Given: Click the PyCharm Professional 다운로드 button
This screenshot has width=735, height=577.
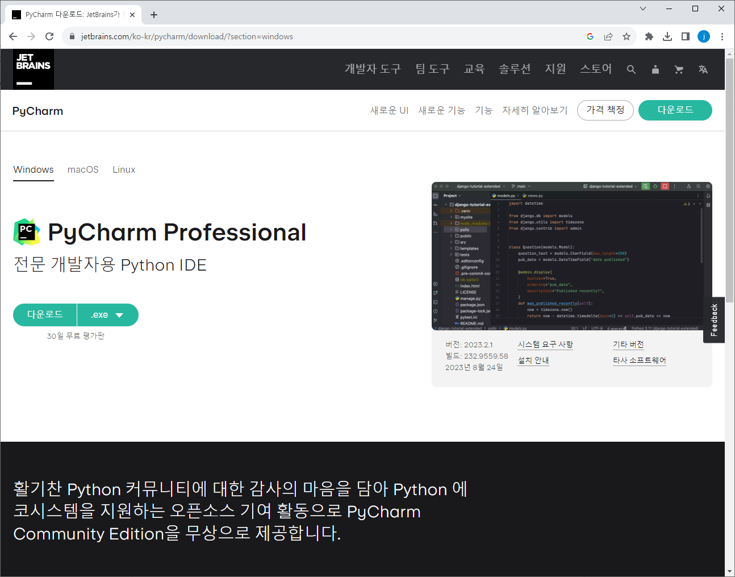Looking at the screenshot, I should 45,315.
